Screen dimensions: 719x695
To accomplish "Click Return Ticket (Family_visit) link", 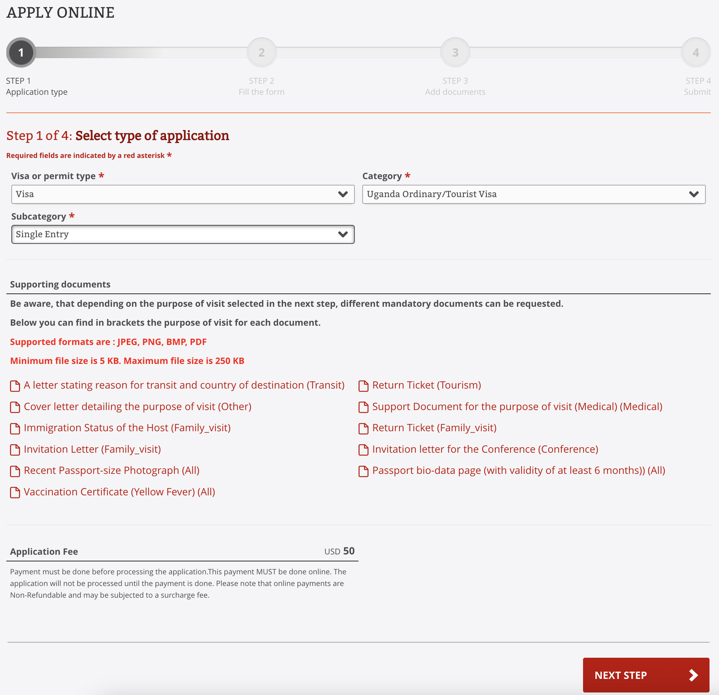I will [x=434, y=428].
